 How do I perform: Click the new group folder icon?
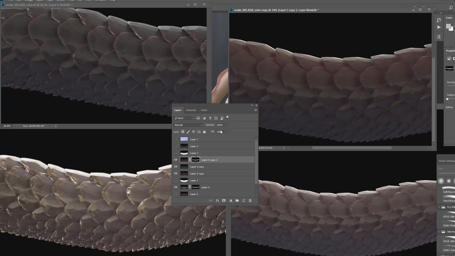pyautogui.click(x=237, y=201)
